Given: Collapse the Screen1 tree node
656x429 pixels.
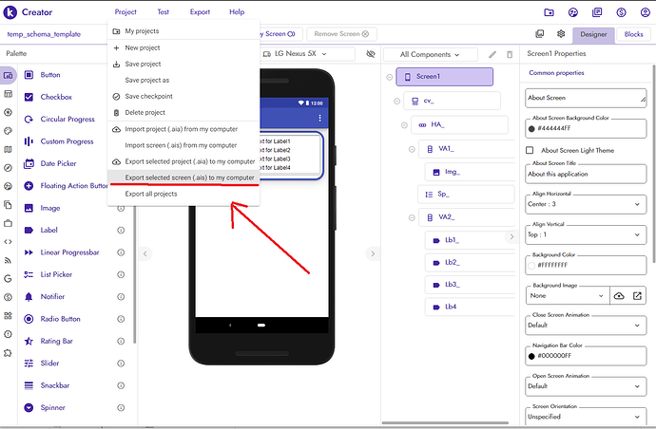Looking at the screenshot, I should click(x=391, y=78).
